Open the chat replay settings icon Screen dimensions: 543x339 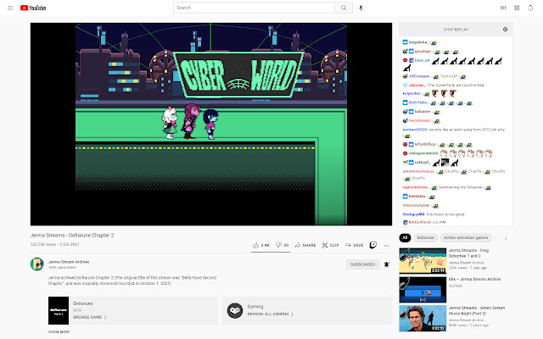506,29
